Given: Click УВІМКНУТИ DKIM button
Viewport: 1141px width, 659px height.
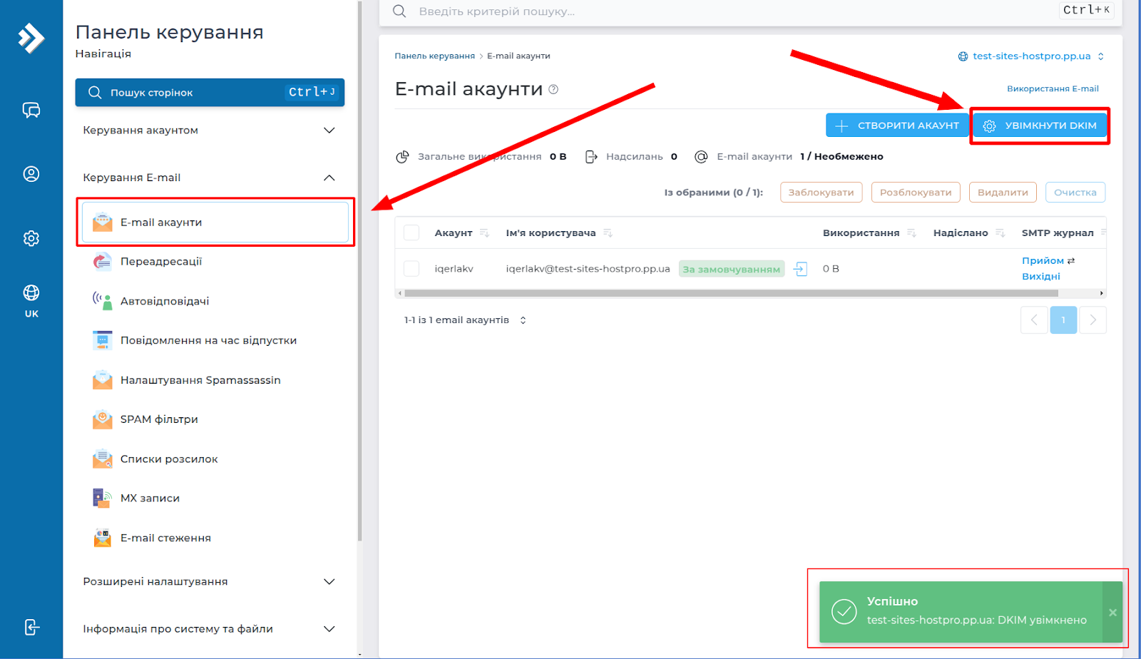Looking at the screenshot, I should 1040,126.
